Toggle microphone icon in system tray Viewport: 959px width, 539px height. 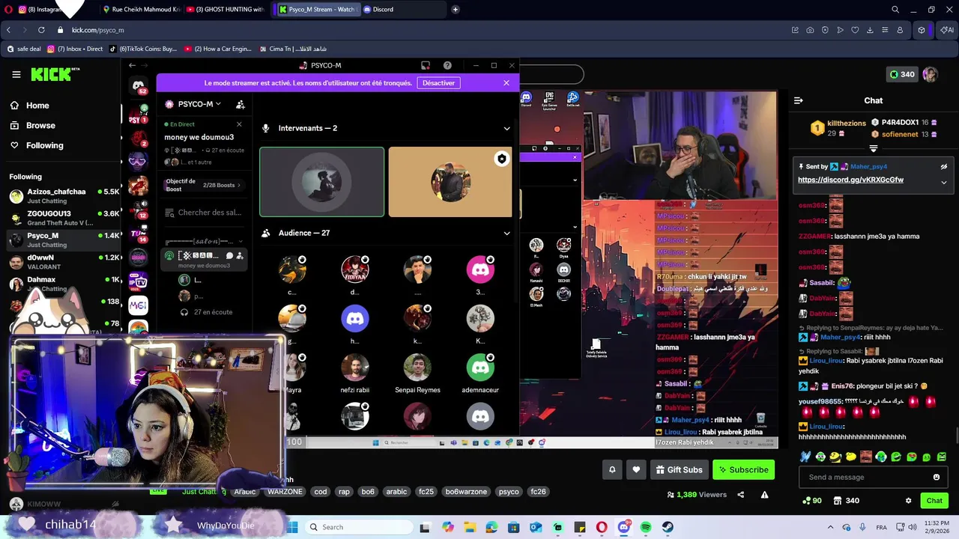pyautogui.click(x=861, y=527)
